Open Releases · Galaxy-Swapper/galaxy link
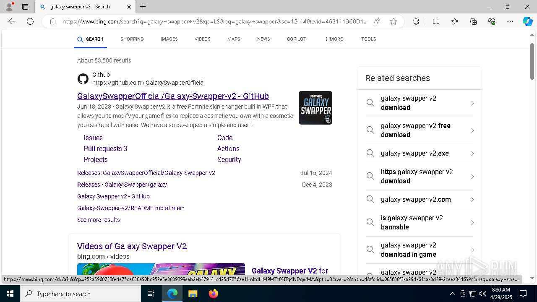This screenshot has width=537, height=302. point(122,185)
